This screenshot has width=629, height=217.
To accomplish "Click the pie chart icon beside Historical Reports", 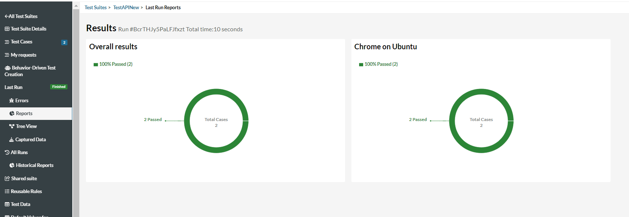I will pyautogui.click(x=12, y=166).
